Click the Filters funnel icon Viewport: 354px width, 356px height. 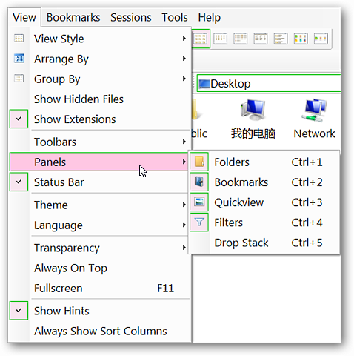click(199, 222)
